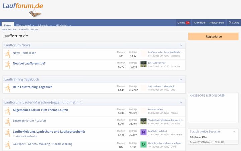Image resolution: width=241 pixels, height=151 pixels.
Task: Open Laufsport - Gehen / Walking / Nordic Walking
Action: point(43,144)
